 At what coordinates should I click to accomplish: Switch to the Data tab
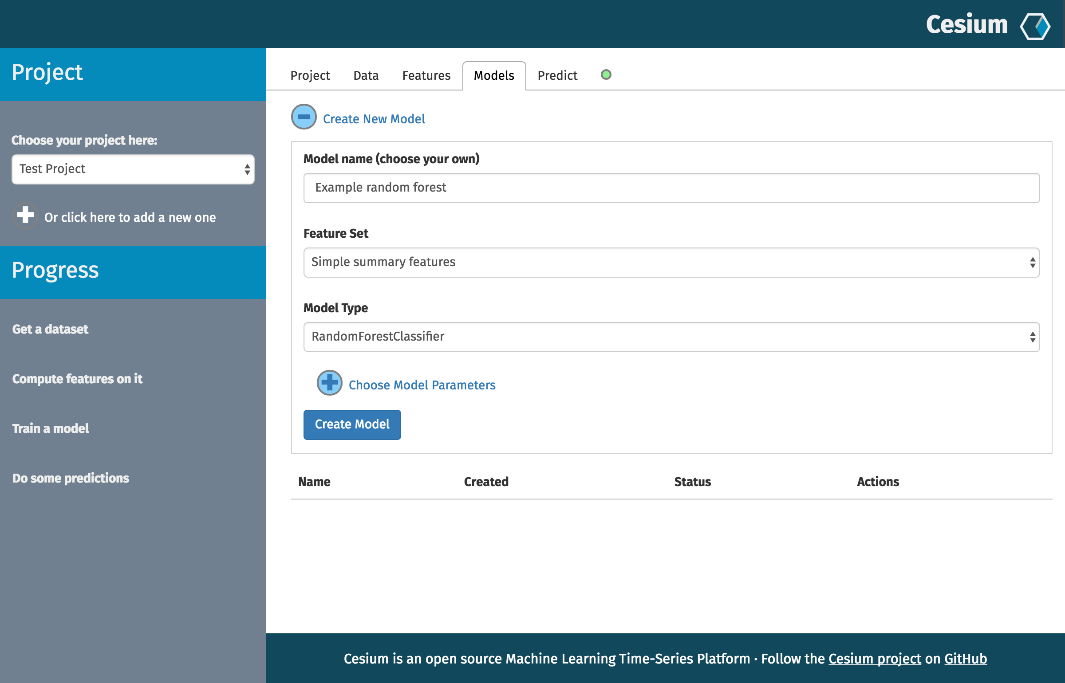[x=366, y=75]
